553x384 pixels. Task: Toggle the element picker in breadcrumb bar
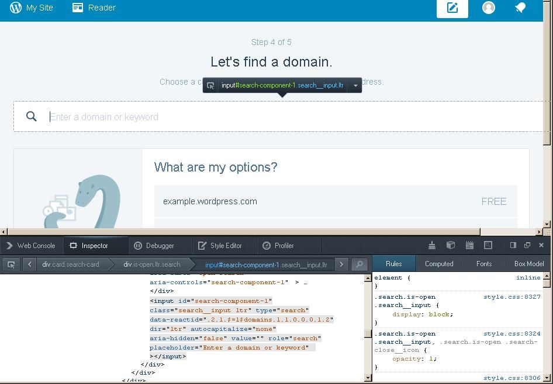click(11, 264)
